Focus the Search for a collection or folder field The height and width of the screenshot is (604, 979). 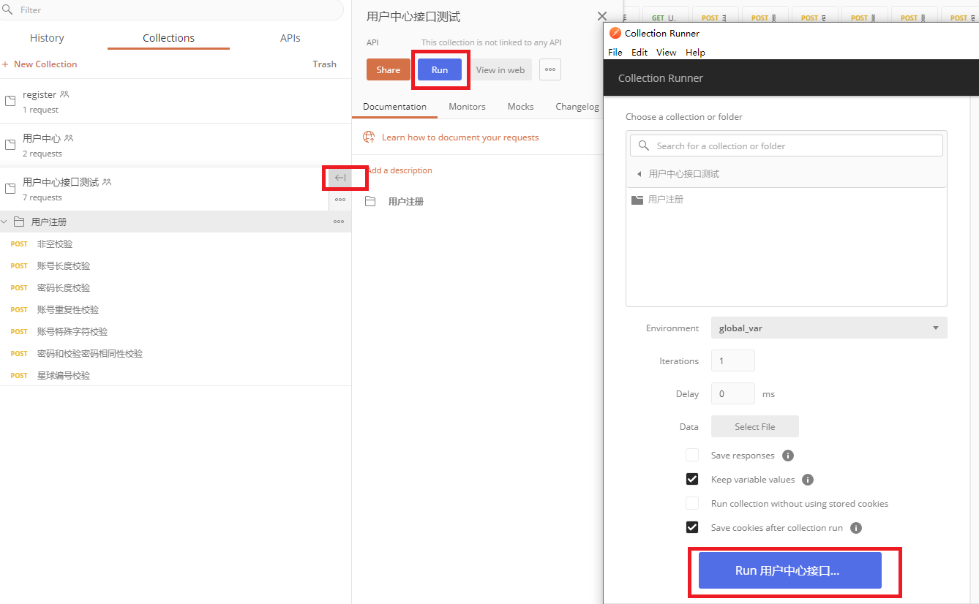tap(787, 146)
